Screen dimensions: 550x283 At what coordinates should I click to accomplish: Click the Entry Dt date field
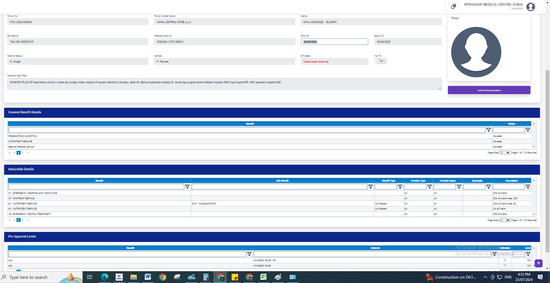tap(334, 42)
